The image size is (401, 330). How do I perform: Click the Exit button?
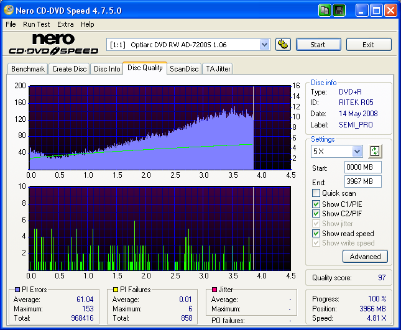369,45
